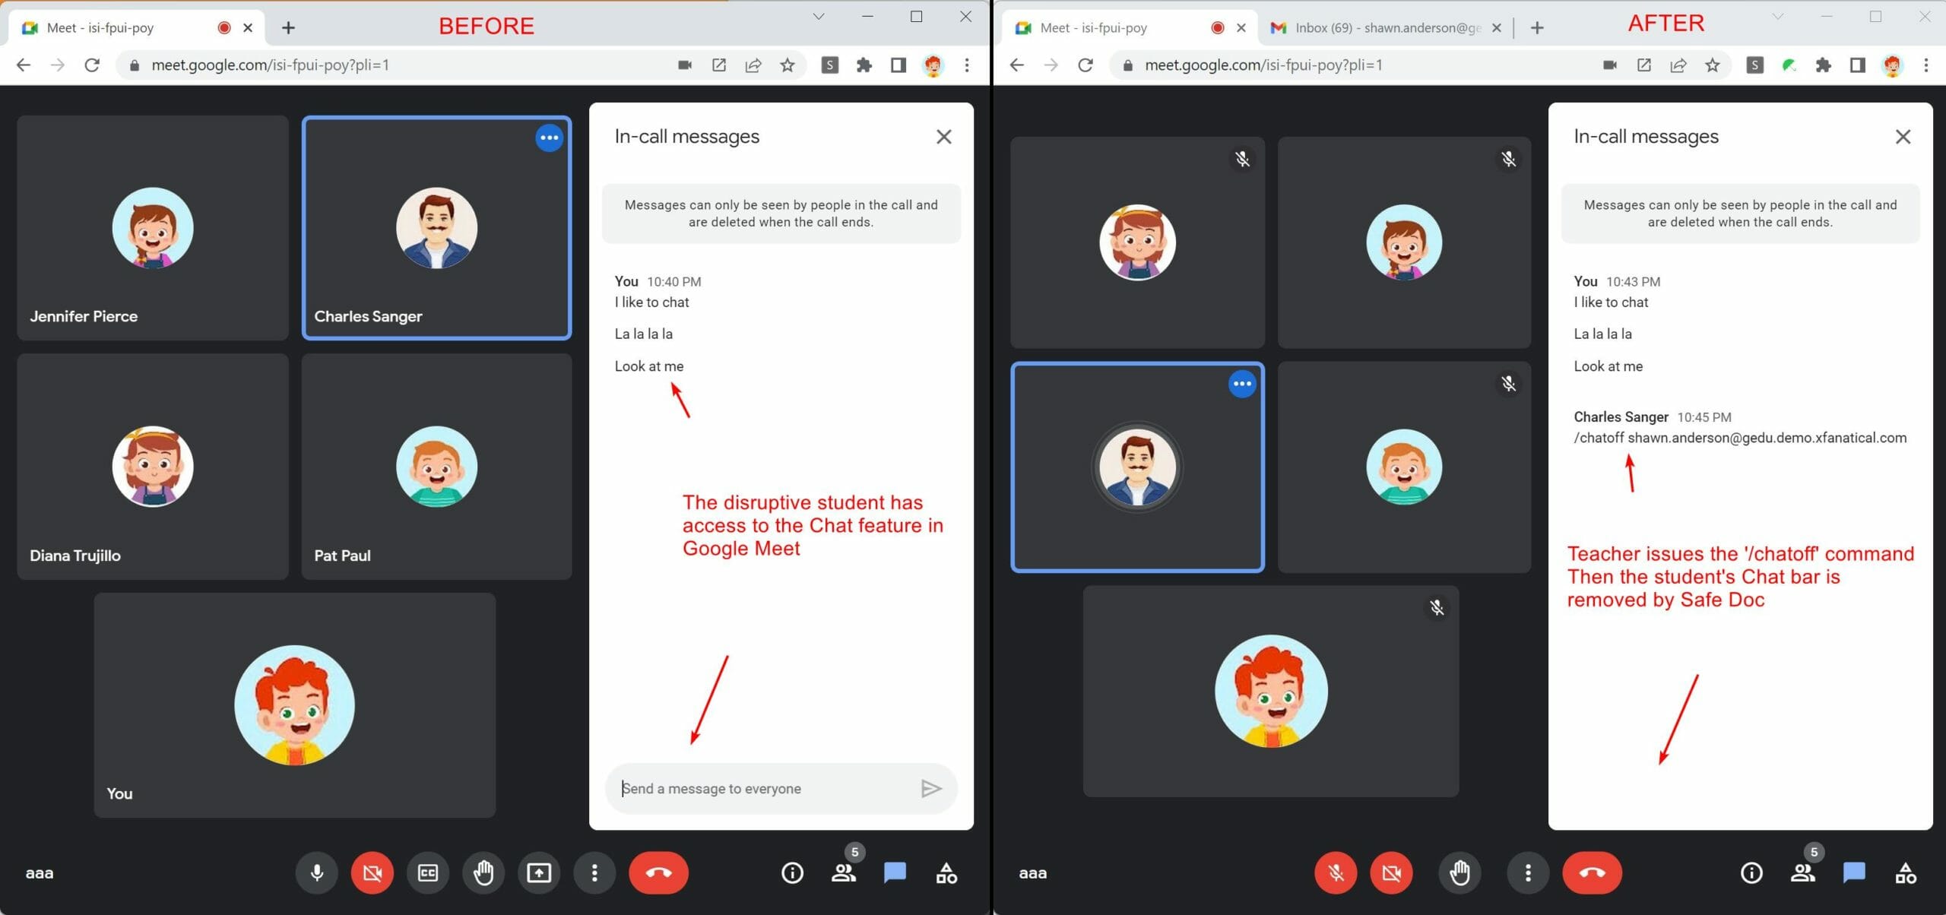Click the Google Meet activities icon
This screenshot has width=1946, height=915.
click(946, 872)
